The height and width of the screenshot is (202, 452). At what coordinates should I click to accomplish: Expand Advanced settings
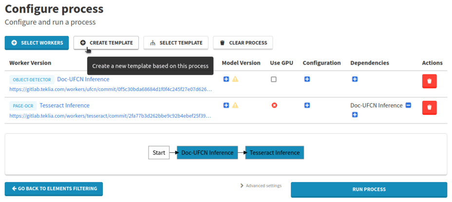click(261, 186)
